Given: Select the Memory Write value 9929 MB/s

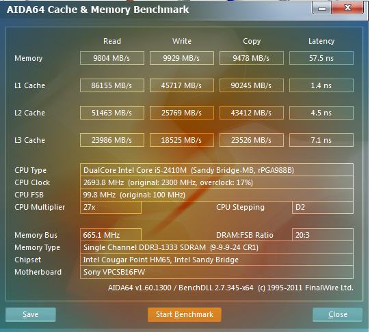Looking at the screenshot, I should 182,58.
